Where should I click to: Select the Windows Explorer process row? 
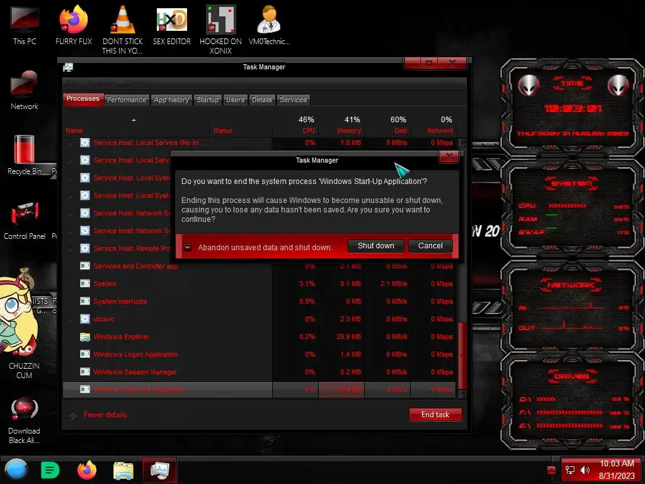coord(260,337)
